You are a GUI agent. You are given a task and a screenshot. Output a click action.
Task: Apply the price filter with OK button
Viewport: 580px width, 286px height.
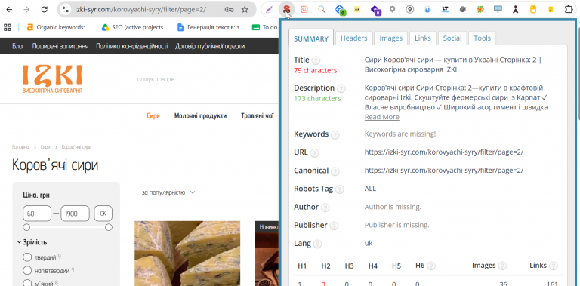coord(103,214)
